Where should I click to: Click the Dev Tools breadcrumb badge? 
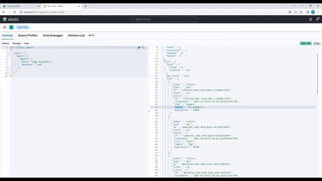23,27
